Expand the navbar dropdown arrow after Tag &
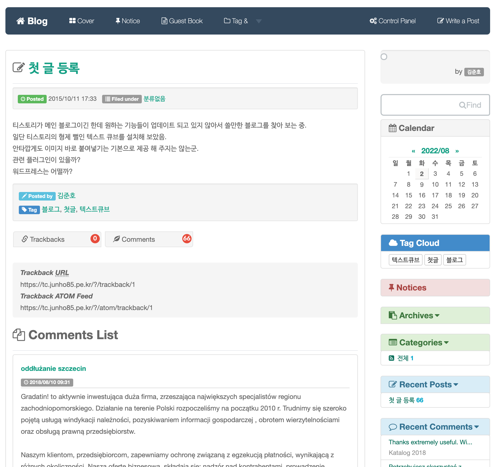The width and height of the screenshot is (495, 467). pyautogui.click(x=259, y=21)
